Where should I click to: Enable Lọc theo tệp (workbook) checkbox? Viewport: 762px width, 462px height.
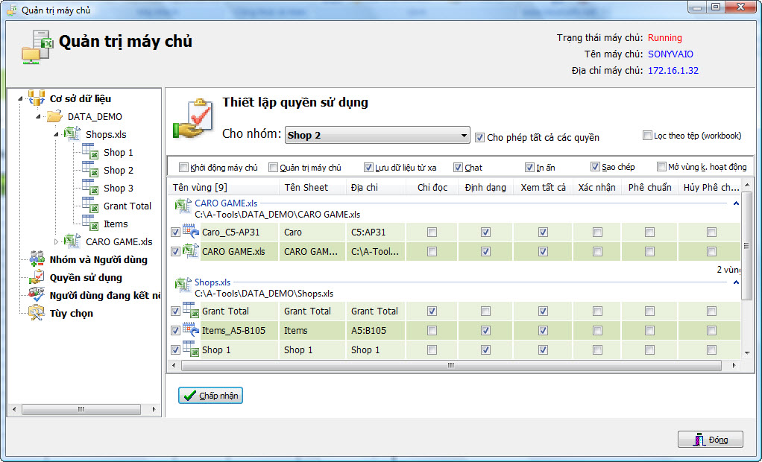pyautogui.click(x=647, y=136)
